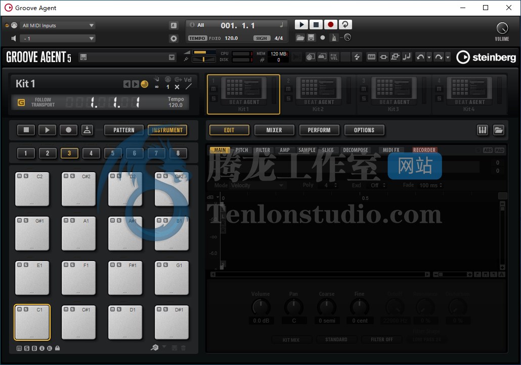The width and height of the screenshot is (521, 365).
Task: Solo the Kit 3 slot
Action: (364, 98)
